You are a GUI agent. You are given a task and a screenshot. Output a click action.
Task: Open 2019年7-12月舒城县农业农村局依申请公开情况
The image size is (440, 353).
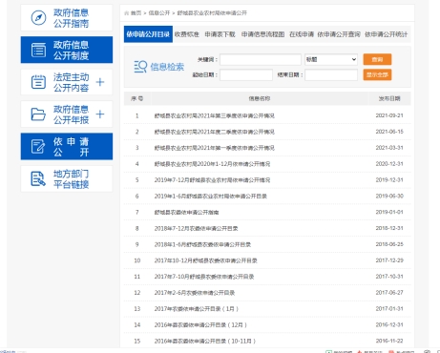click(212, 180)
